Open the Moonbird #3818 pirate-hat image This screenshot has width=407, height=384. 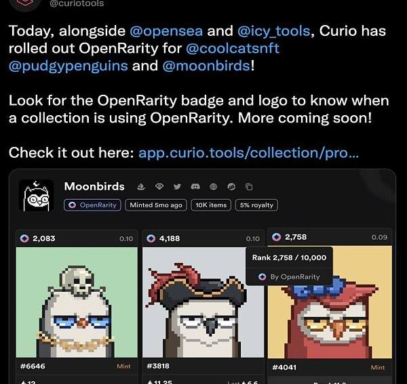pyautogui.click(x=203, y=302)
